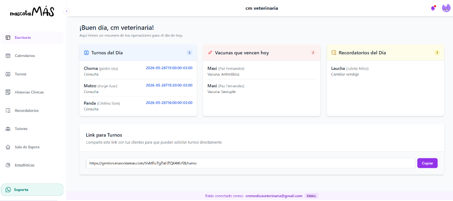Click the Sala de Espera house icon
This screenshot has height=201, width=453.
(x=8, y=147)
